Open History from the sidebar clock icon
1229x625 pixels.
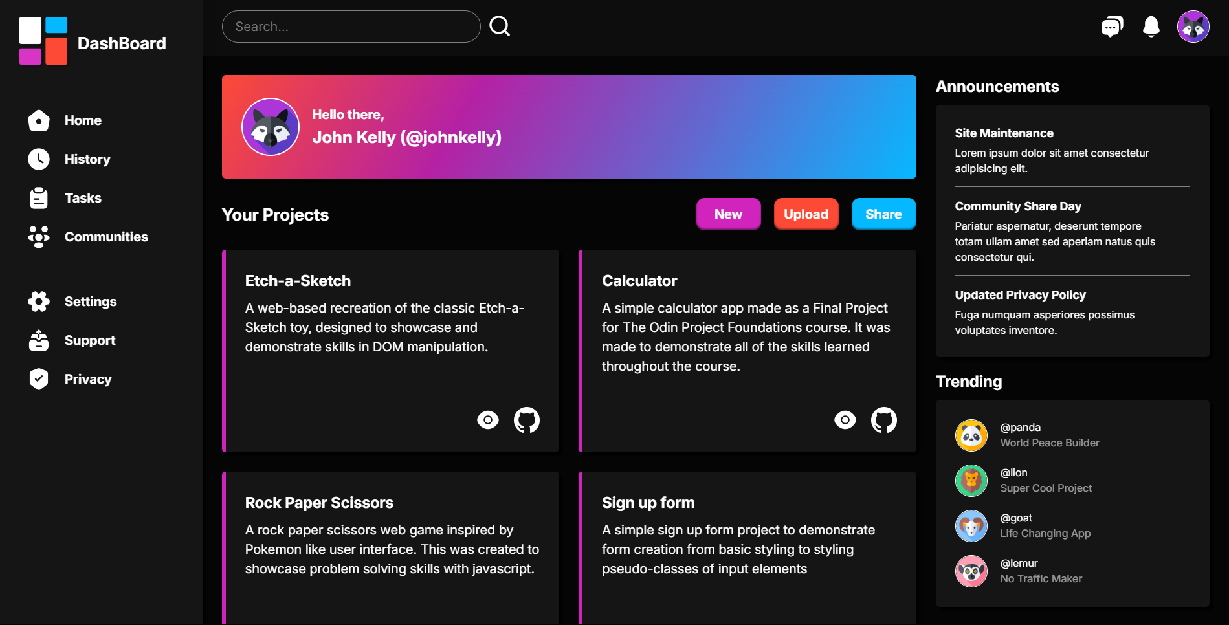click(39, 159)
